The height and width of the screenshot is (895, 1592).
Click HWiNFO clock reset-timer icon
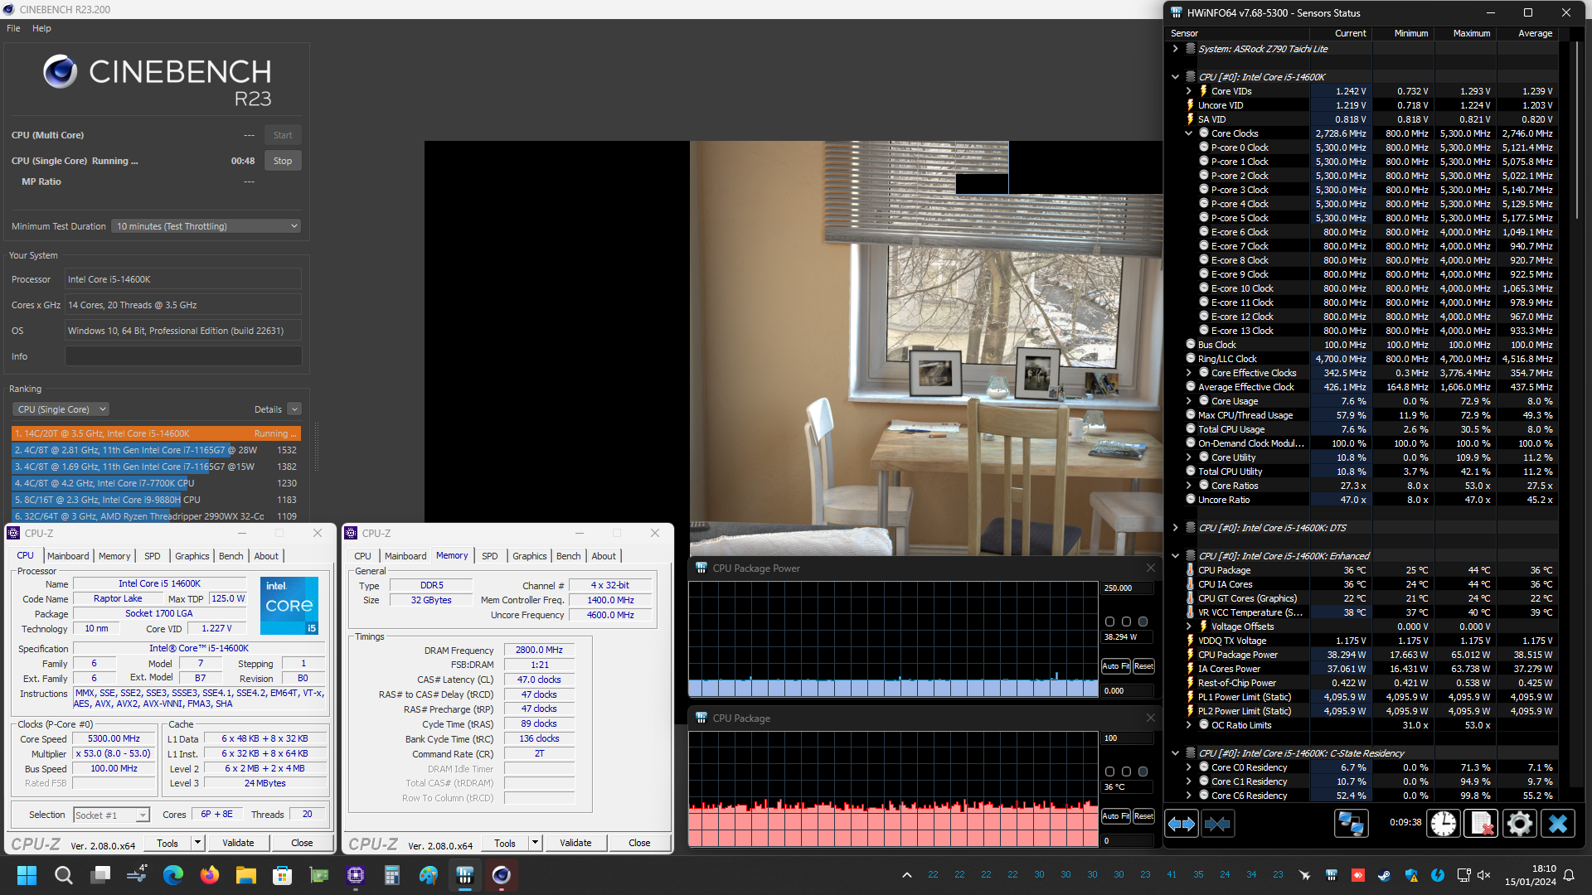pos(1444,824)
